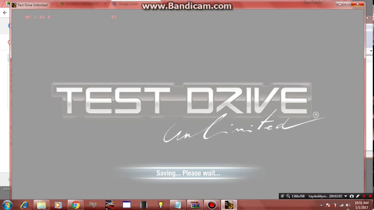Open the film strip application icon
Image resolution: width=374 pixels, height=210 pixels.
tap(143, 205)
